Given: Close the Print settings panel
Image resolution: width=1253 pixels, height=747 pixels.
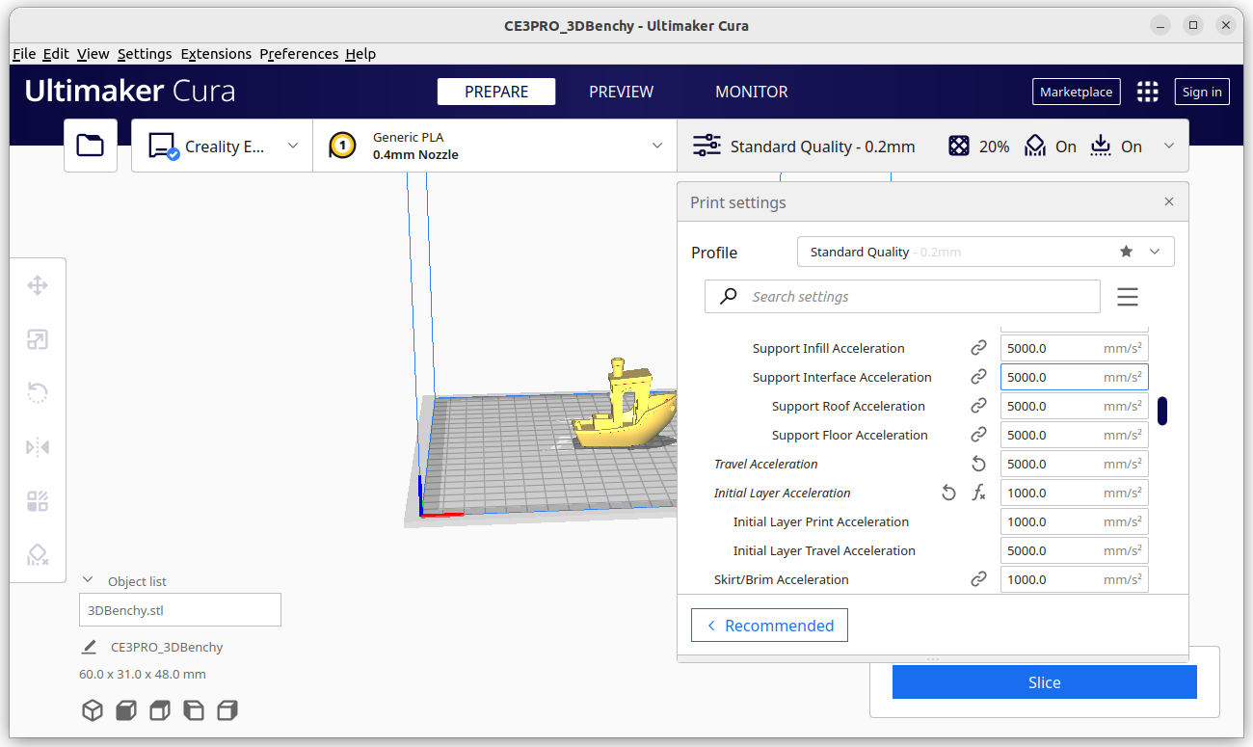Looking at the screenshot, I should (x=1169, y=202).
